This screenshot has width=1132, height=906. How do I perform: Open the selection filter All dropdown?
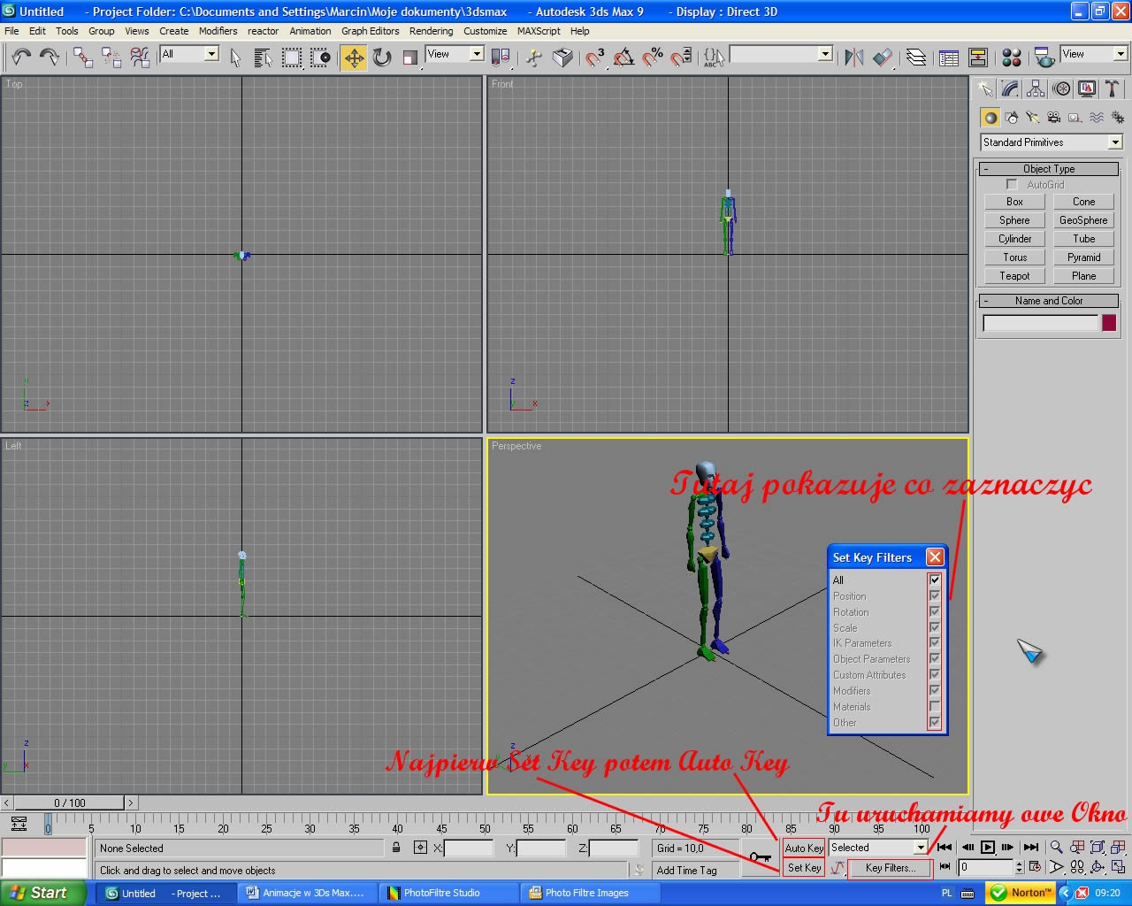point(211,54)
